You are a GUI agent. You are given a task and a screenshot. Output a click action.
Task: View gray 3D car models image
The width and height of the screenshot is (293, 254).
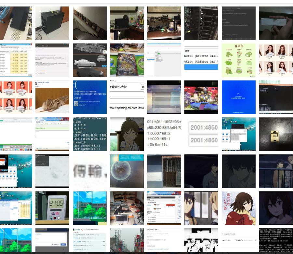90,60
